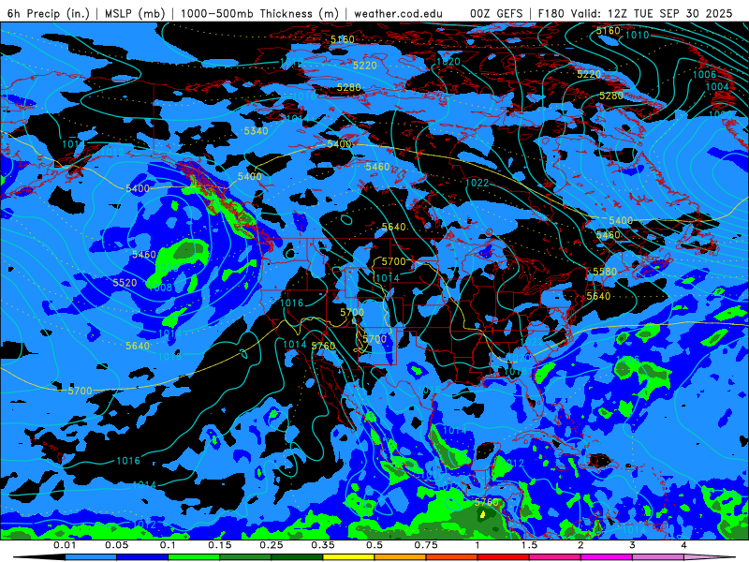This screenshot has width=749, height=562.
Task: Click the 0.25 legend value
Action: coord(272,545)
